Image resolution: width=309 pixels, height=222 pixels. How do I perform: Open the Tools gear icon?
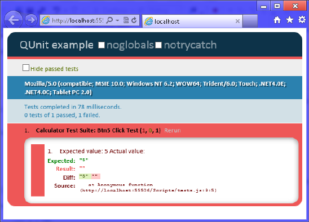[x=302, y=20]
